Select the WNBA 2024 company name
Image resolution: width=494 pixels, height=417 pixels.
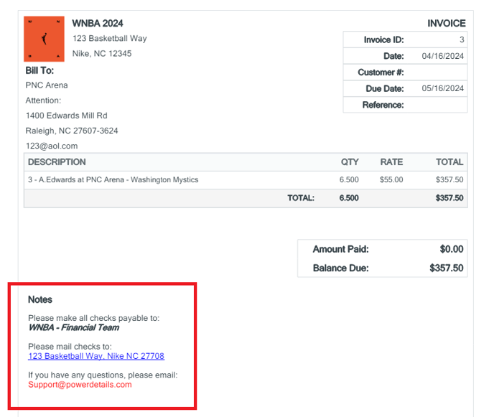coord(98,23)
